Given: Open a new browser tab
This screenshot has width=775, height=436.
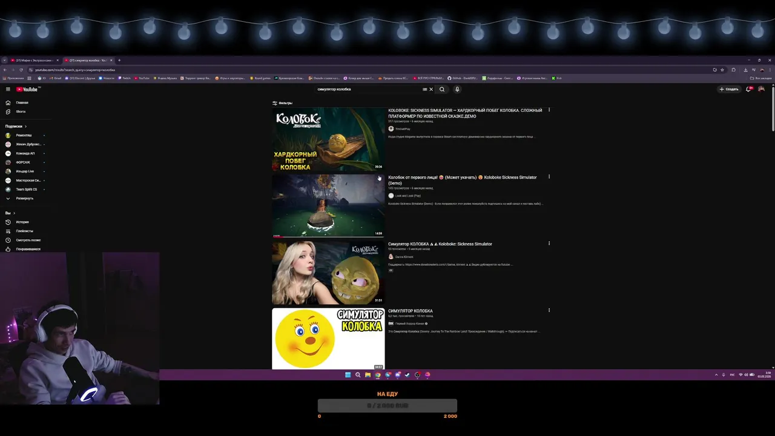Looking at the screenshot, I should [x=119, y=61].
